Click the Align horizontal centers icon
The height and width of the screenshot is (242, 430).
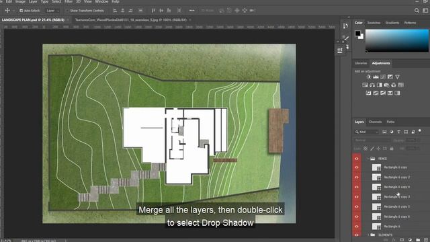[x=122, y=11]
